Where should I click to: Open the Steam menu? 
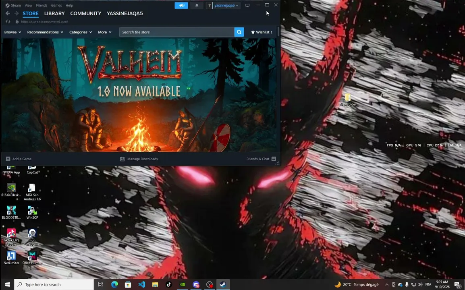13,5
